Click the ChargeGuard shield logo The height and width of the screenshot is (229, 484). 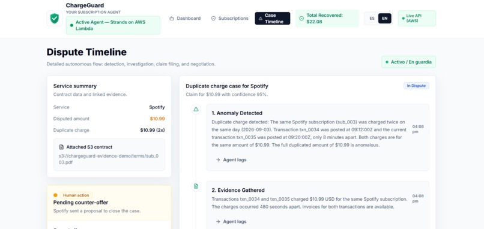pos(54,19)
